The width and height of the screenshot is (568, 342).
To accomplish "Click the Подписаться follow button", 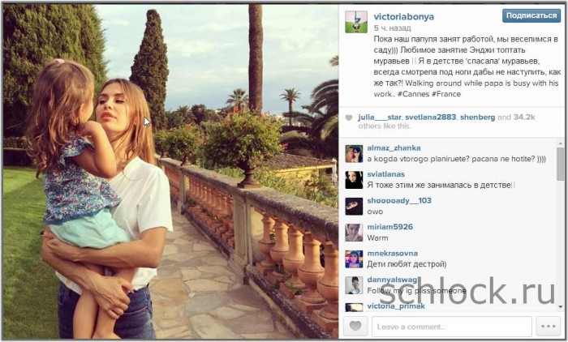I will coord(531,15).
